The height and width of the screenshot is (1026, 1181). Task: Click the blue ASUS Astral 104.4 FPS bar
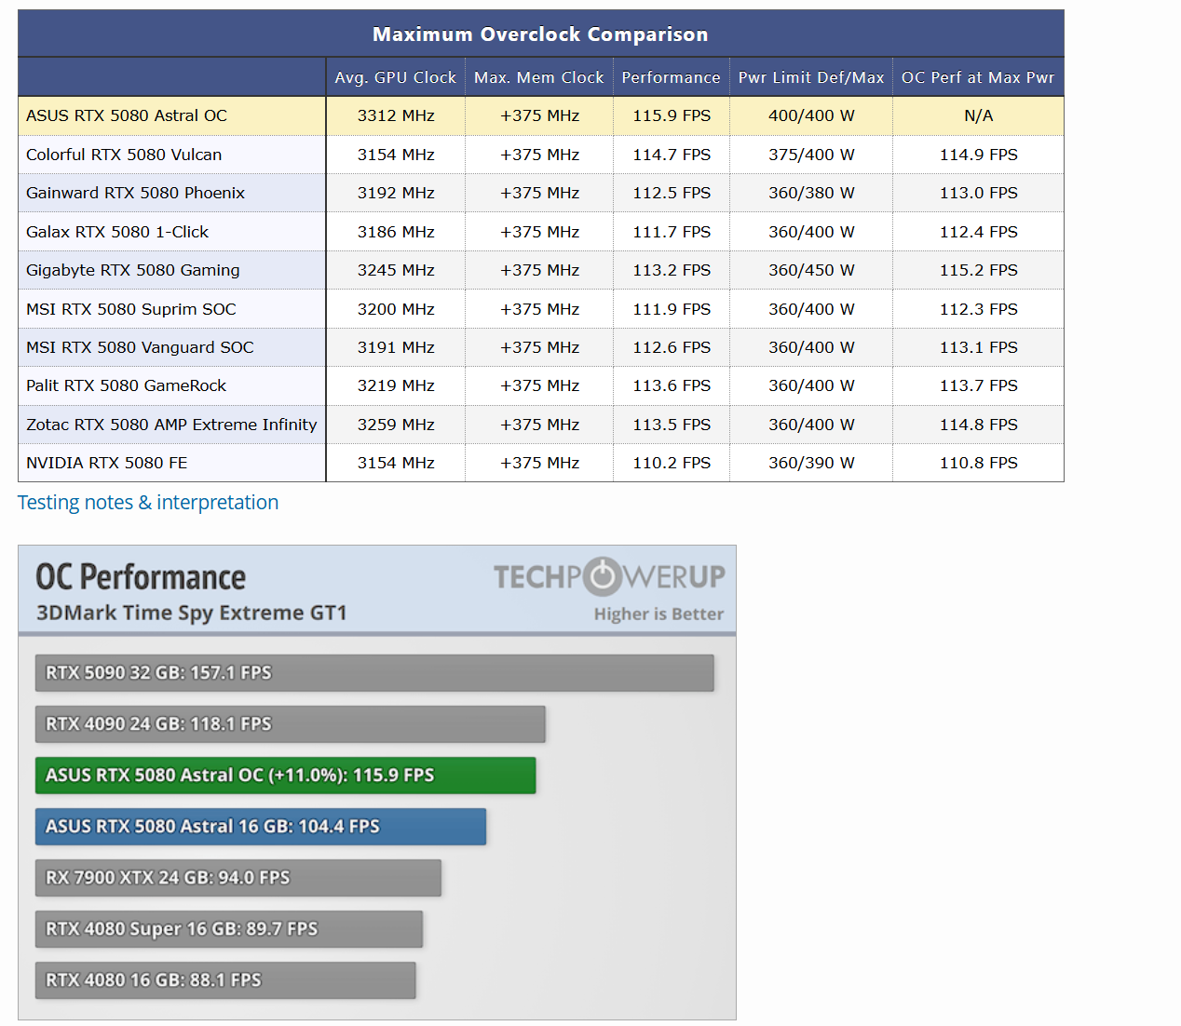(x=260, y=827)
